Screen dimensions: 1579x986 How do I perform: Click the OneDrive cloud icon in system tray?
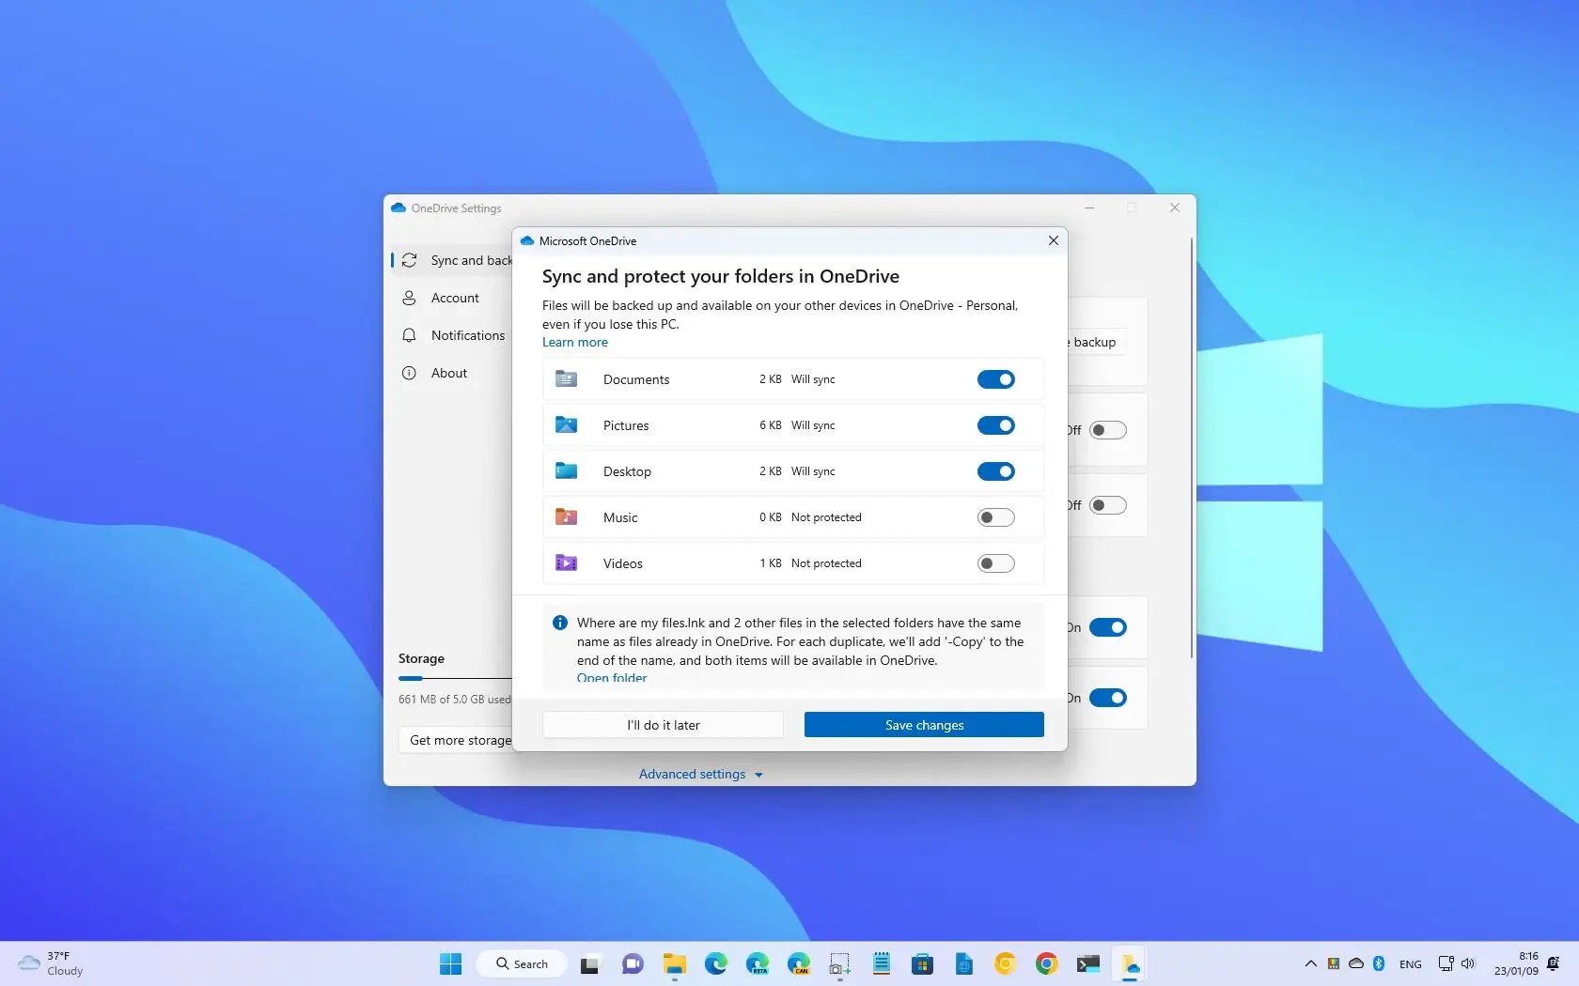point(1356,963)
